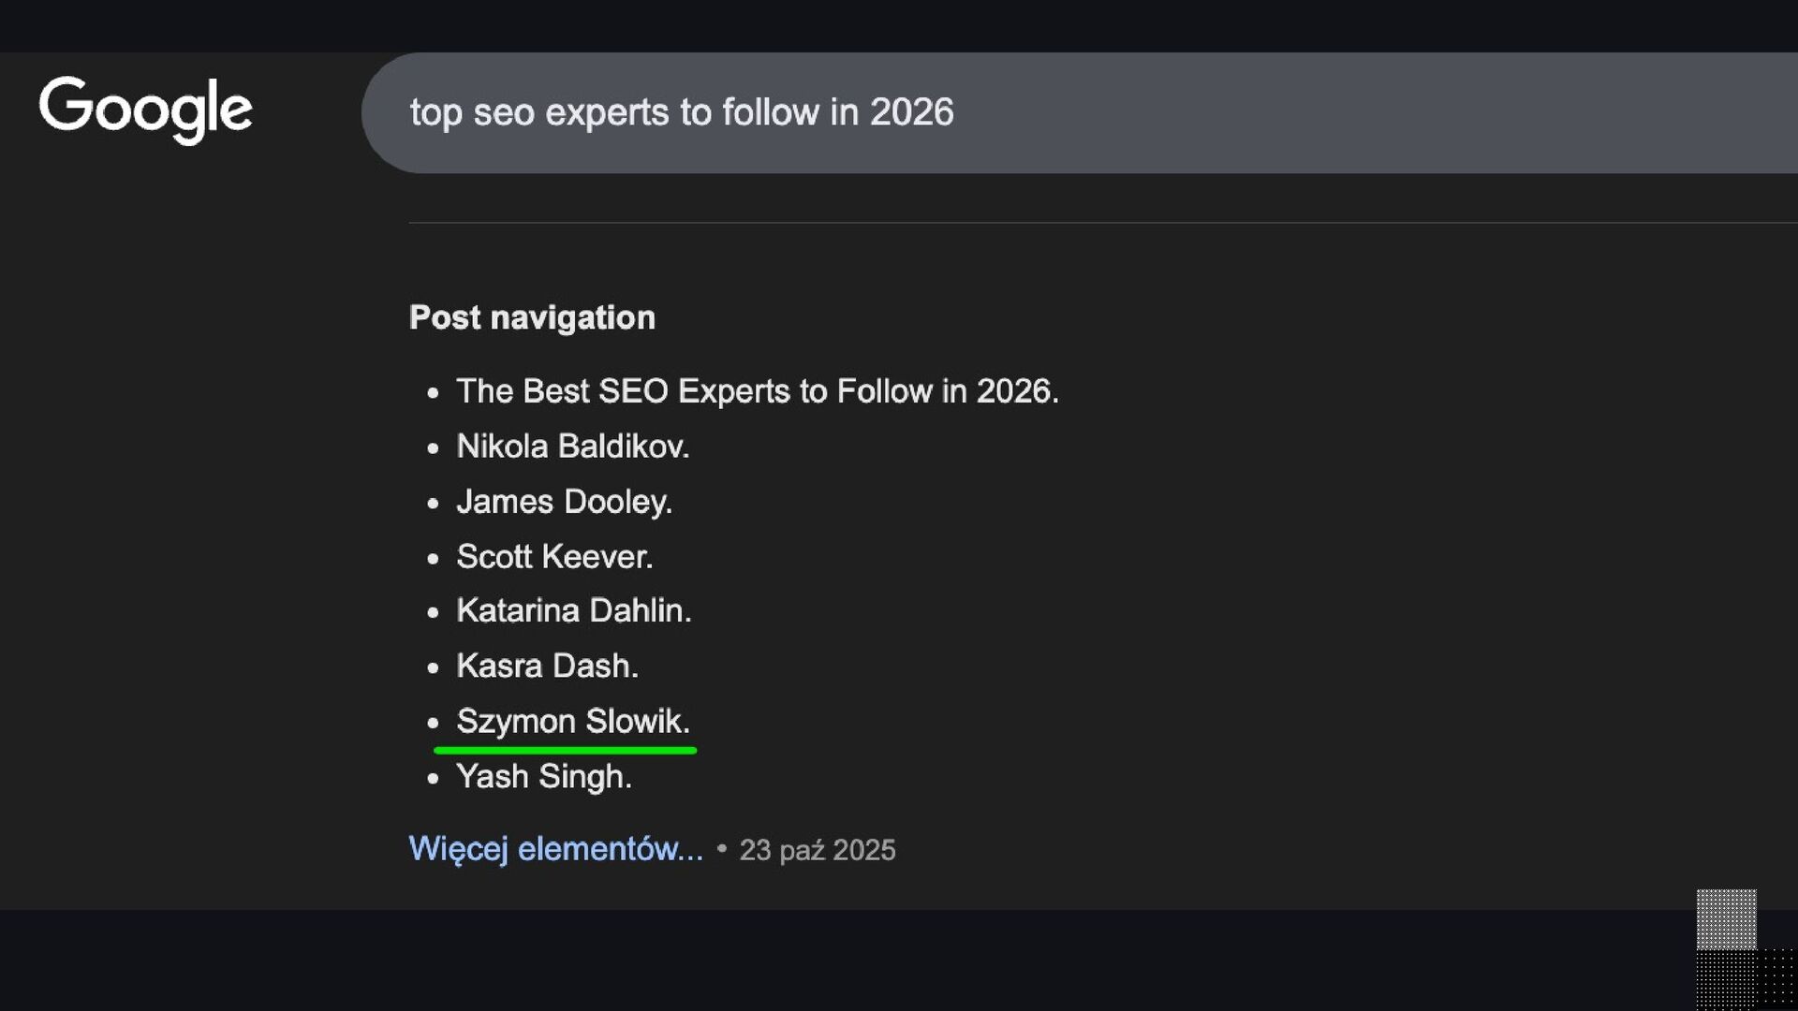
Task: Expand the list via "Więcej elementów..." link
Action: (555, 848)
